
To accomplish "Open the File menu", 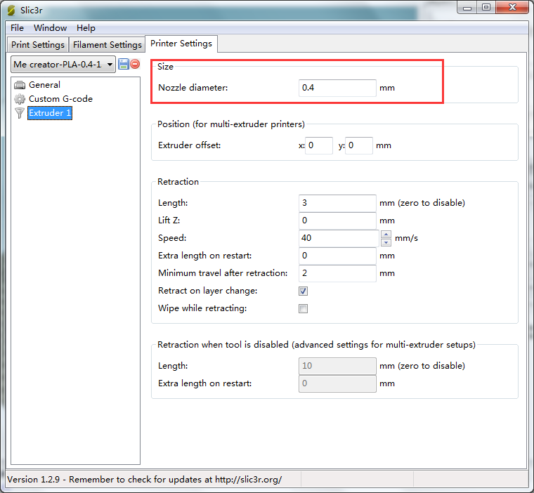I will 17,28.
